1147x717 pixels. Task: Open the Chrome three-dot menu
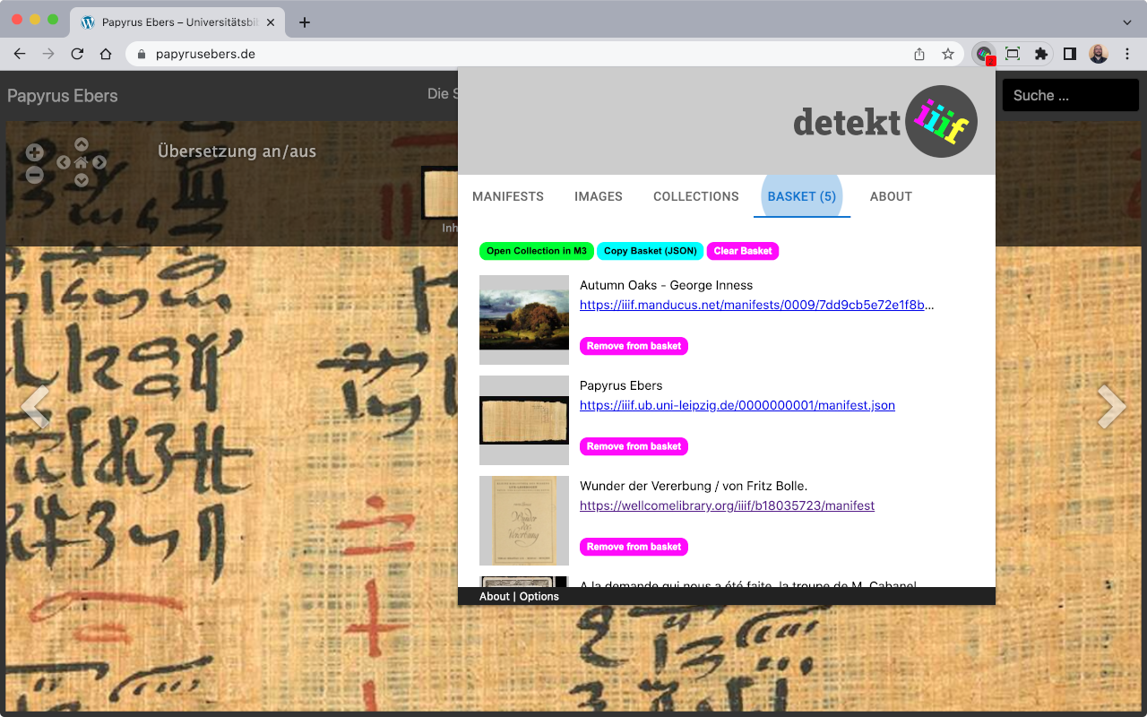[1126, 54]
